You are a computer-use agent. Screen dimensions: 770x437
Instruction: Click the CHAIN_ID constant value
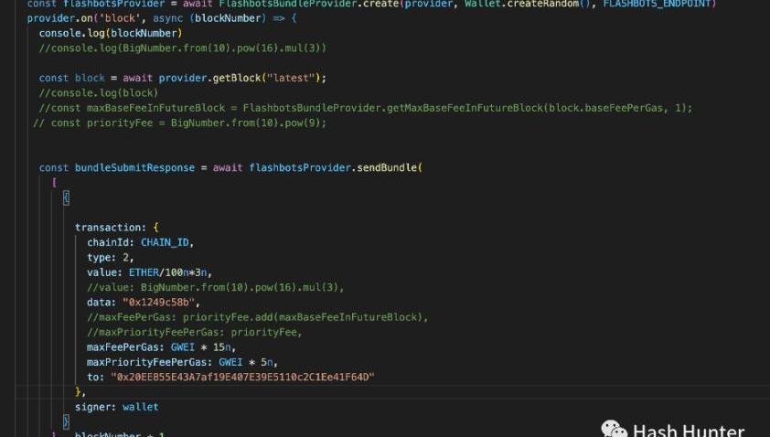(x=166, y=242)
